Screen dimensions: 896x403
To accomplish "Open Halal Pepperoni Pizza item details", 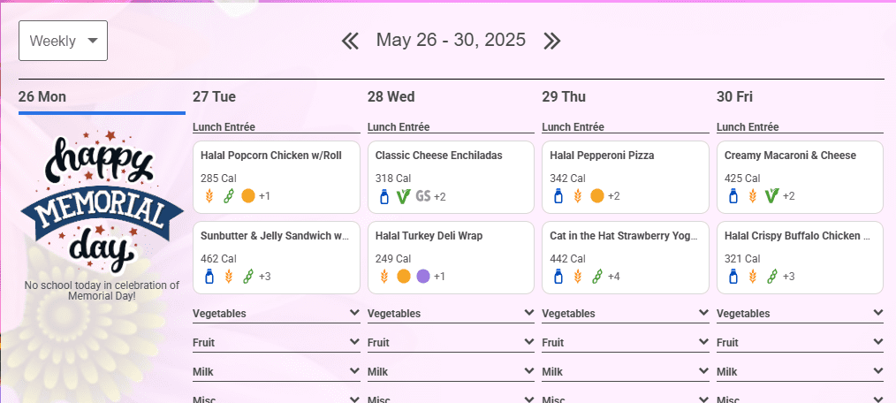I will [x=625, y=178].
